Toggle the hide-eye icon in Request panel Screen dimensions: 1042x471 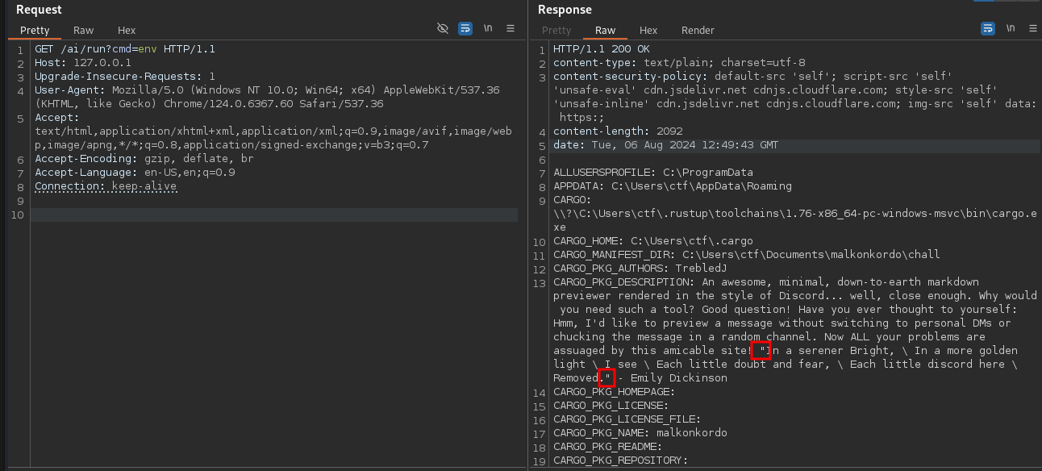coord(442,28)
